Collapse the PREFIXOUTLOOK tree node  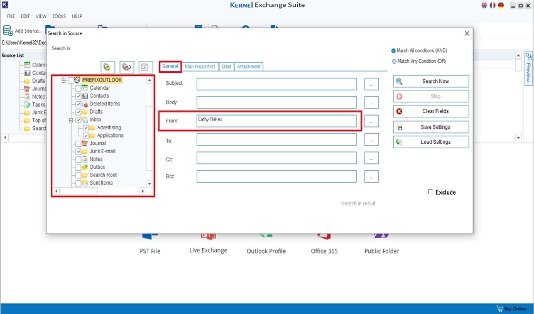click(63, 80)
